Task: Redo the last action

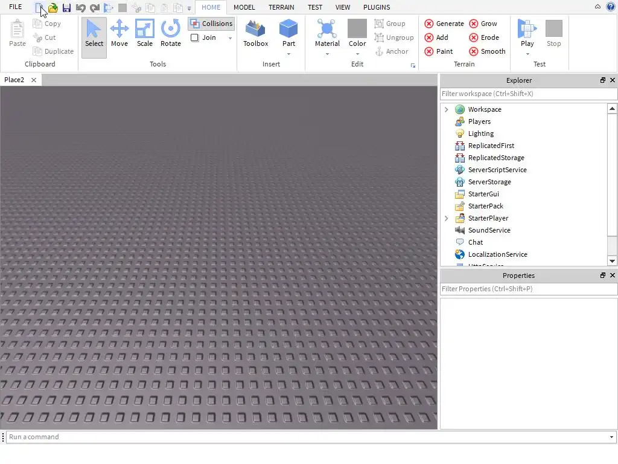Action: [95, 7]
